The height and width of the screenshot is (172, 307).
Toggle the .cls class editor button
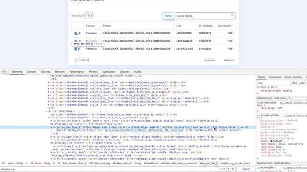pos(302,83)
